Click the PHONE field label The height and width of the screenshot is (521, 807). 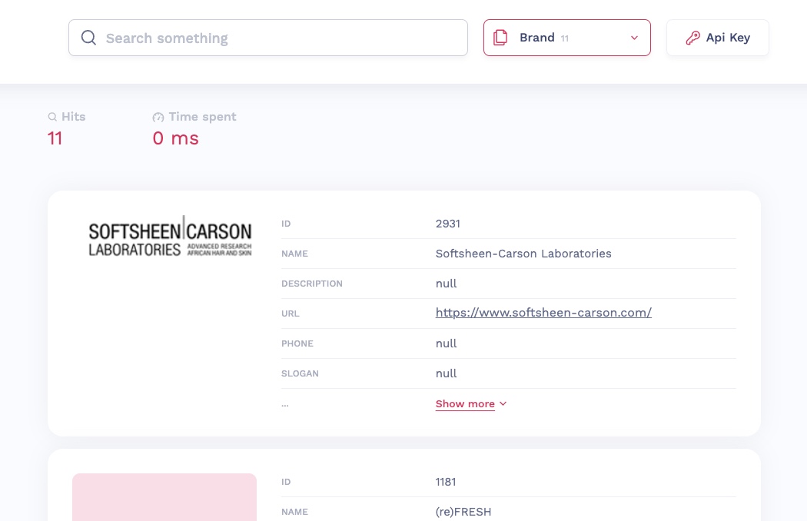point(297,343)
